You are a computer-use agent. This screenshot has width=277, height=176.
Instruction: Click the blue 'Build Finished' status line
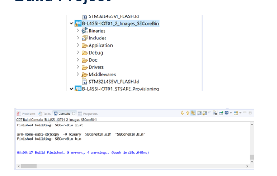[x=83, y=153]
